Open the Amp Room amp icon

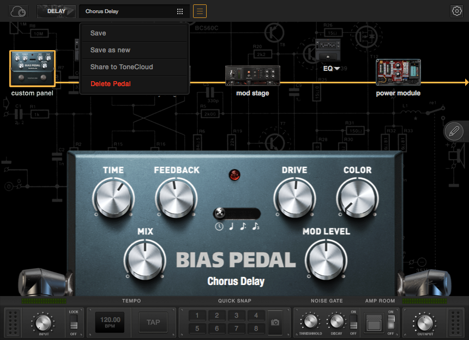(x=374, y=323)
